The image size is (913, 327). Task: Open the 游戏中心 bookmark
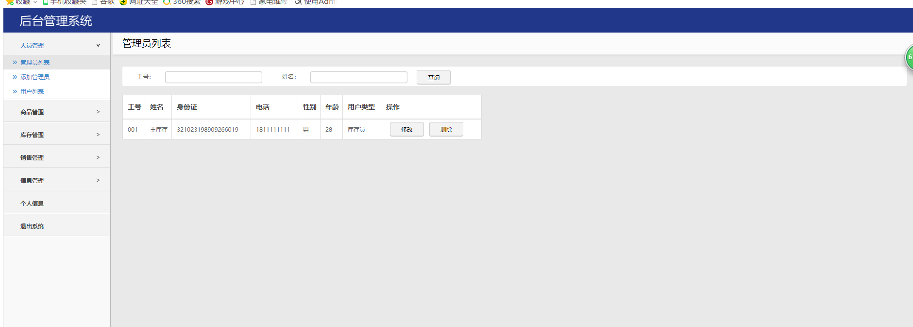click(225, 2)
